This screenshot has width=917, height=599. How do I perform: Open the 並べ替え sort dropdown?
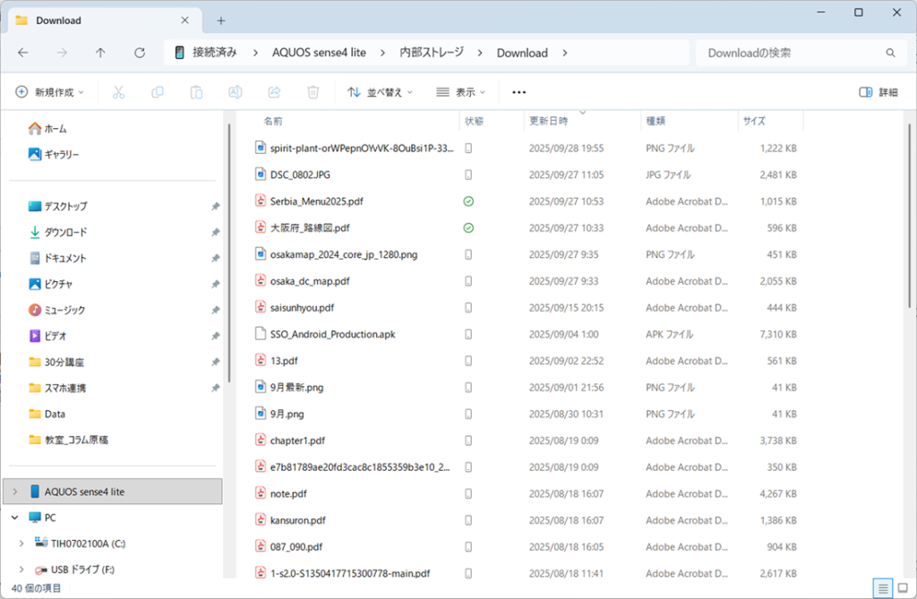coord(381,92)
